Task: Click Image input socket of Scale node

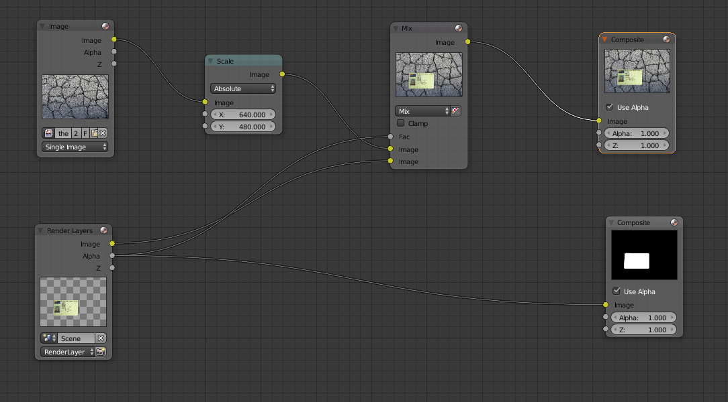Action: coord(205,102)
